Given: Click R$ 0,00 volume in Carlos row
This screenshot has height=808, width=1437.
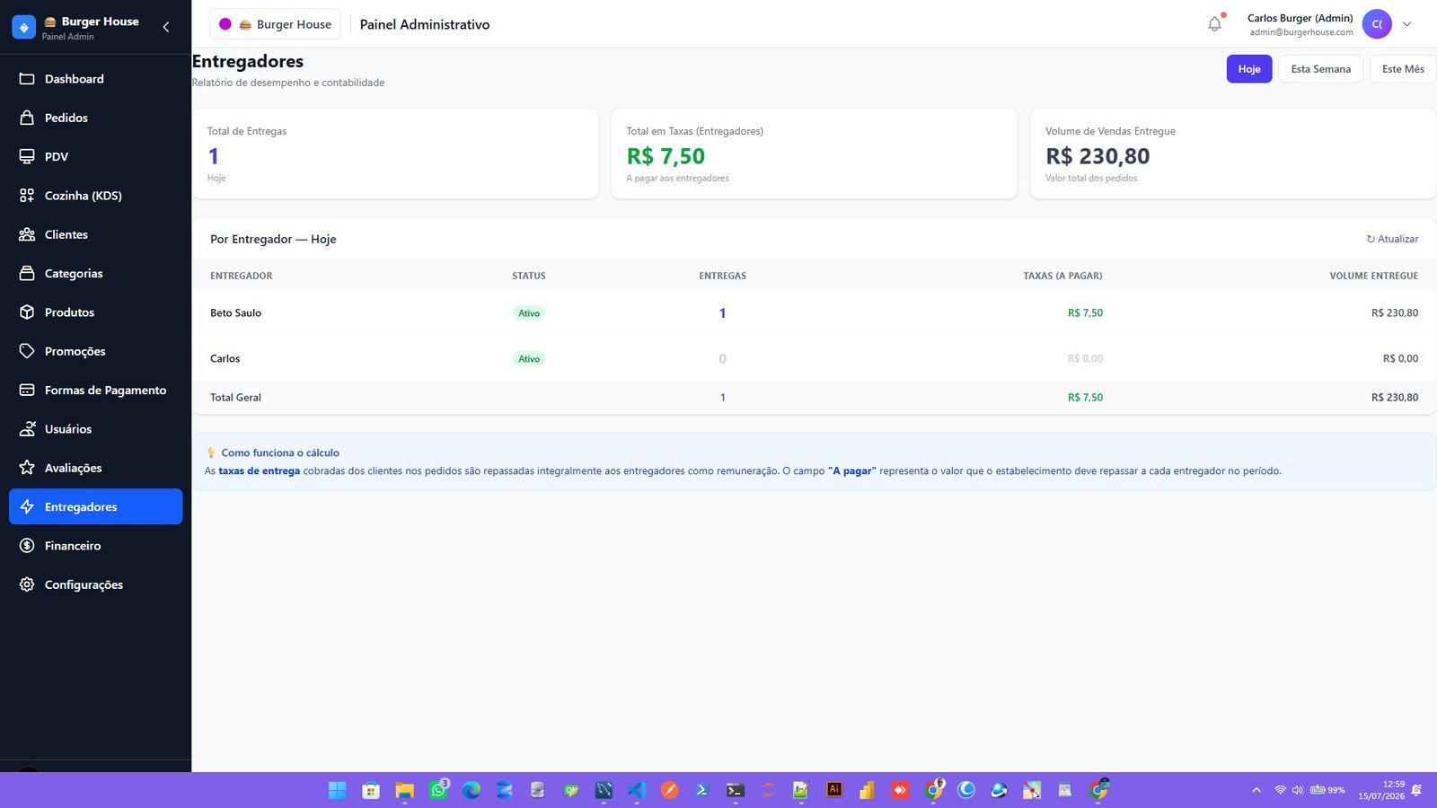Looking at the screenshot, I should pos(1400,358).
